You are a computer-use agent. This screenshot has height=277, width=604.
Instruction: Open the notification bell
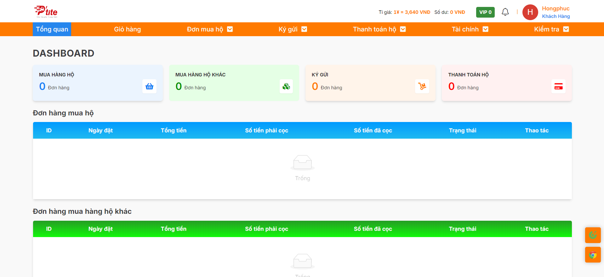[x=505, y=12]
